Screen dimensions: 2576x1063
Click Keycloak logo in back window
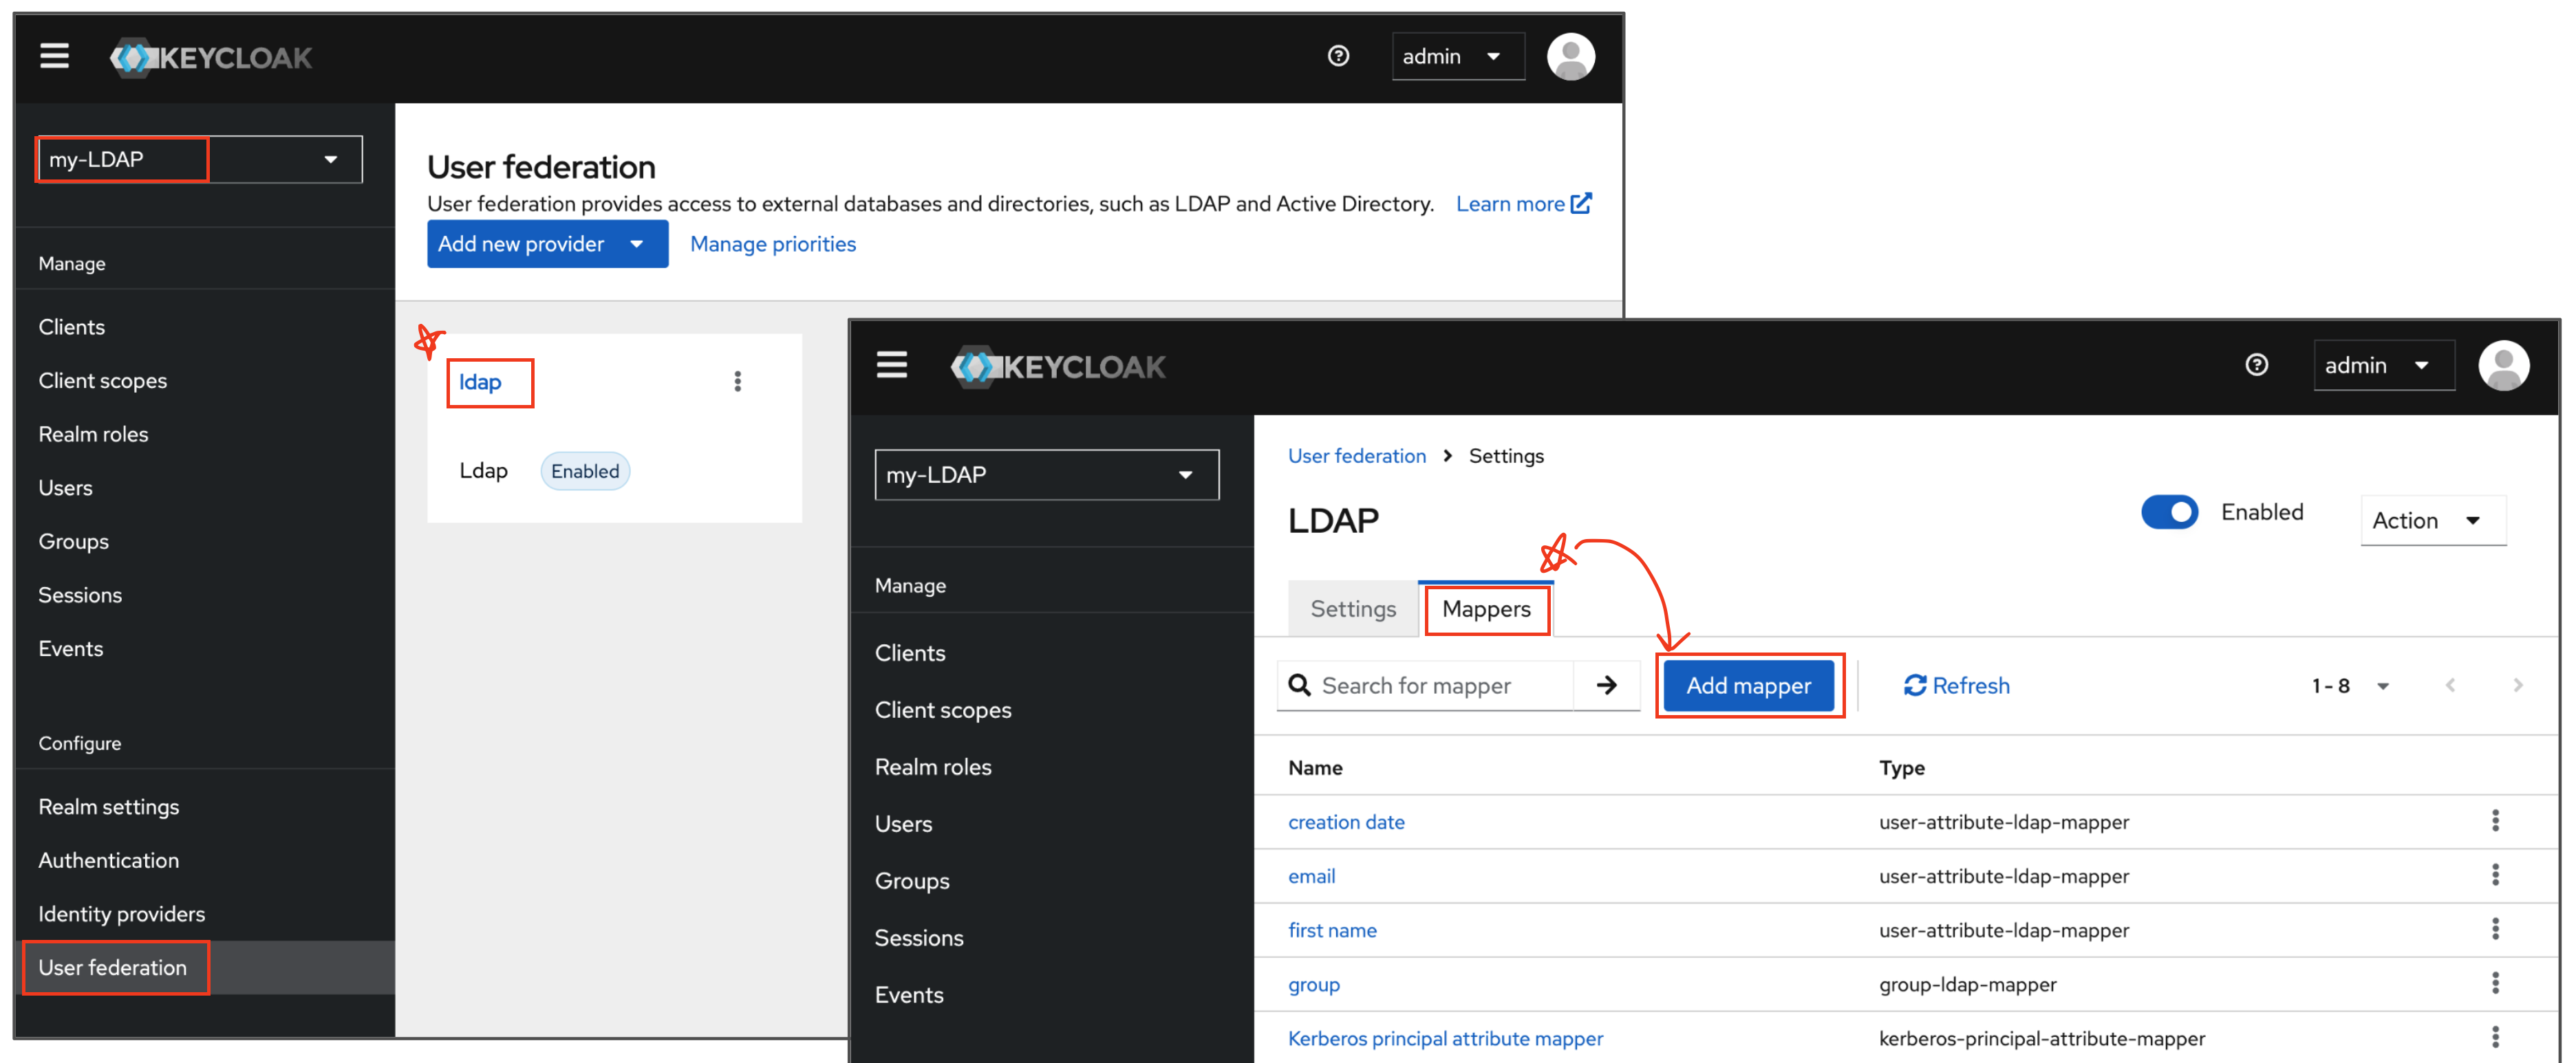(x=211, y=58)
